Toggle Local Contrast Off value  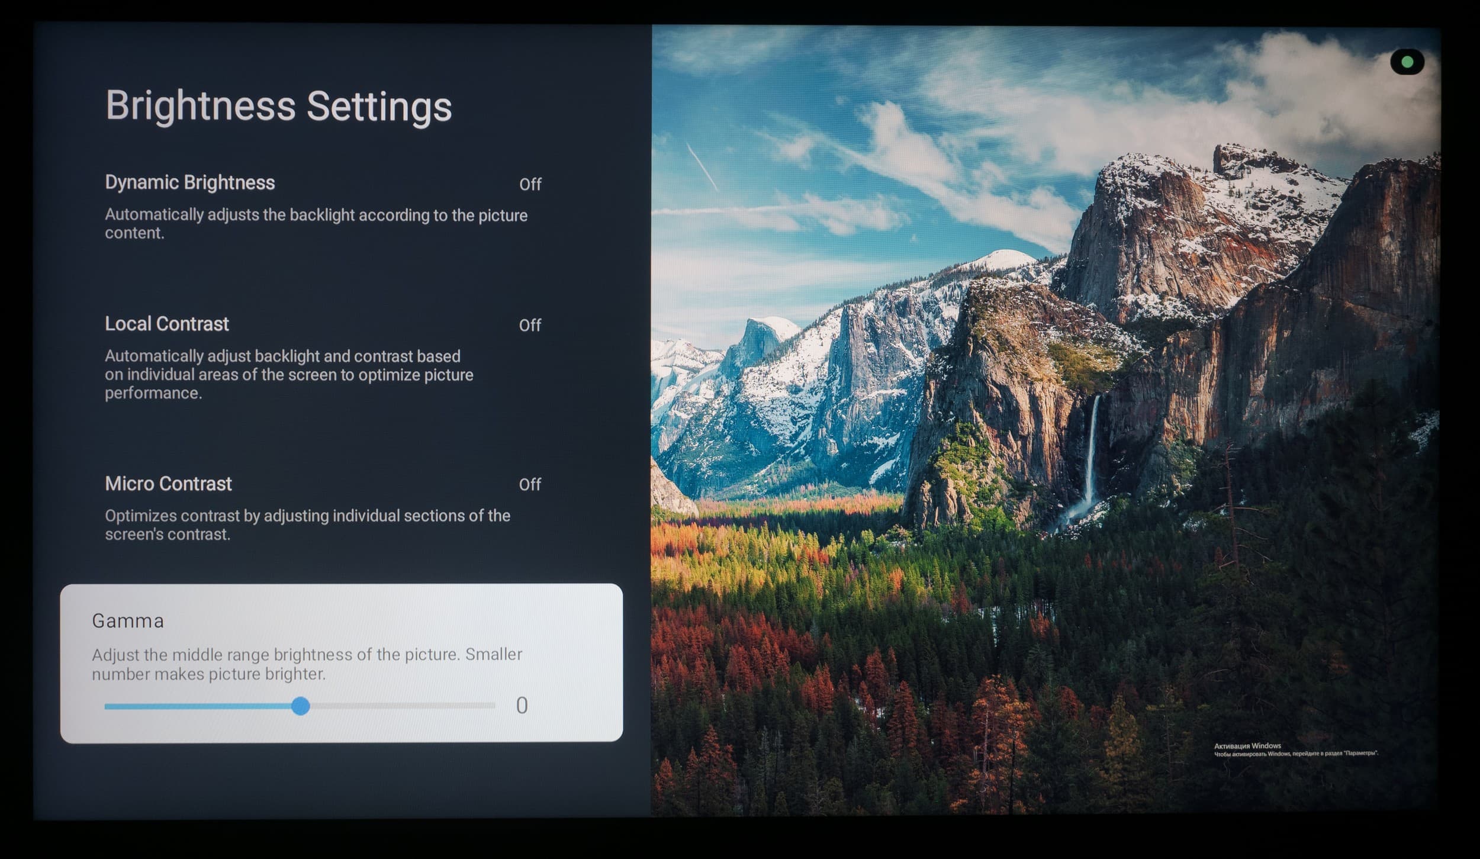(530, 326)
